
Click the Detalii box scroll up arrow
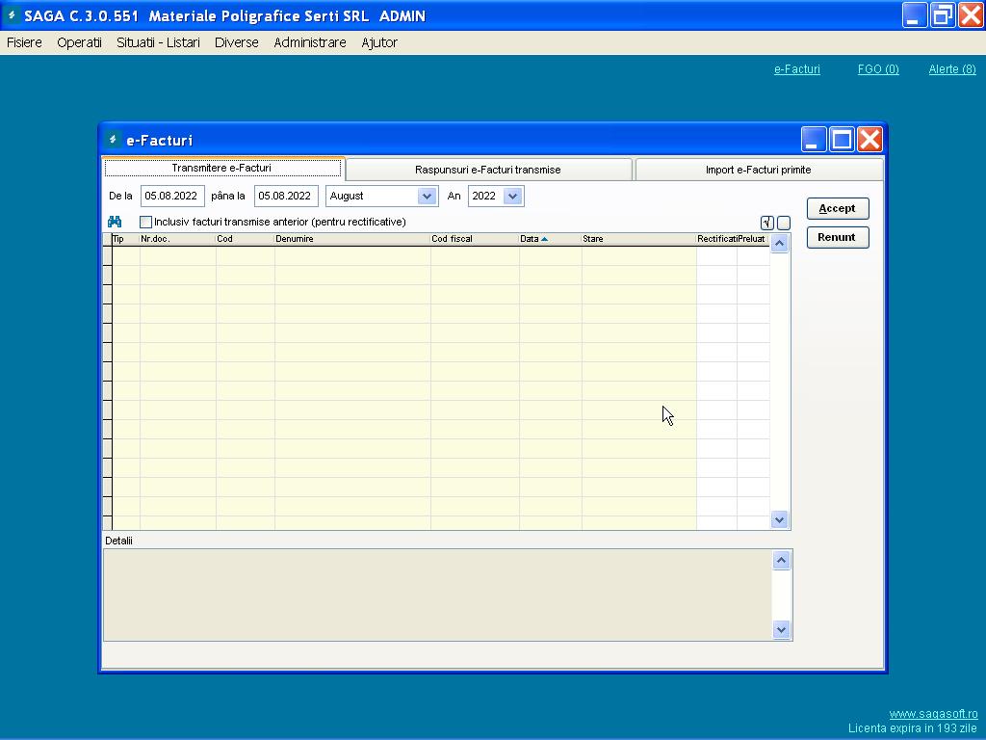[782, 560]
